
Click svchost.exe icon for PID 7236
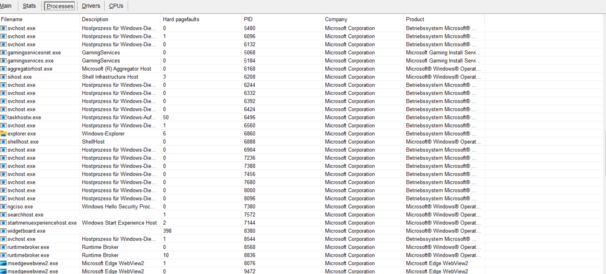click(3, 158)
